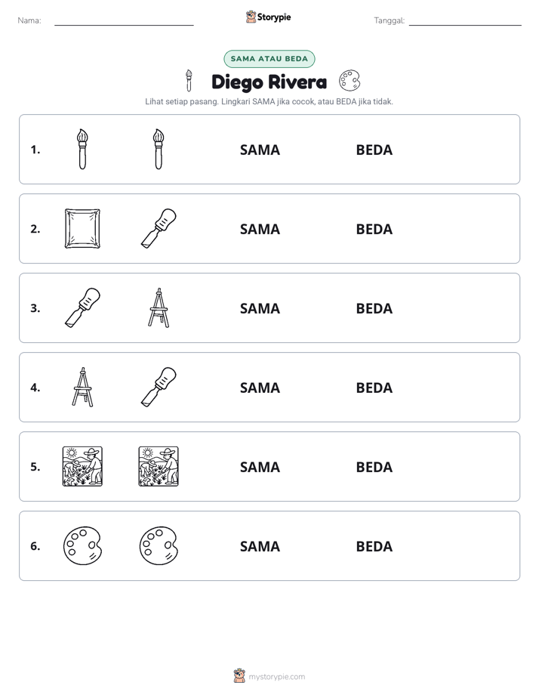Select SAMA for question 6
This screenshot has height=698, width=539.
click(260, 546)
